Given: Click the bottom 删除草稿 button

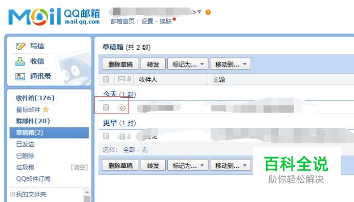Looking at the screenshot, I should click(120, 166).
